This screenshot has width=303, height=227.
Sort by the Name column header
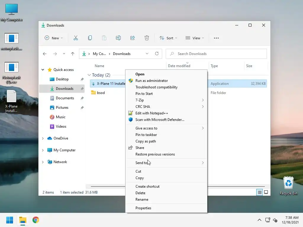[x=99, y=66]
